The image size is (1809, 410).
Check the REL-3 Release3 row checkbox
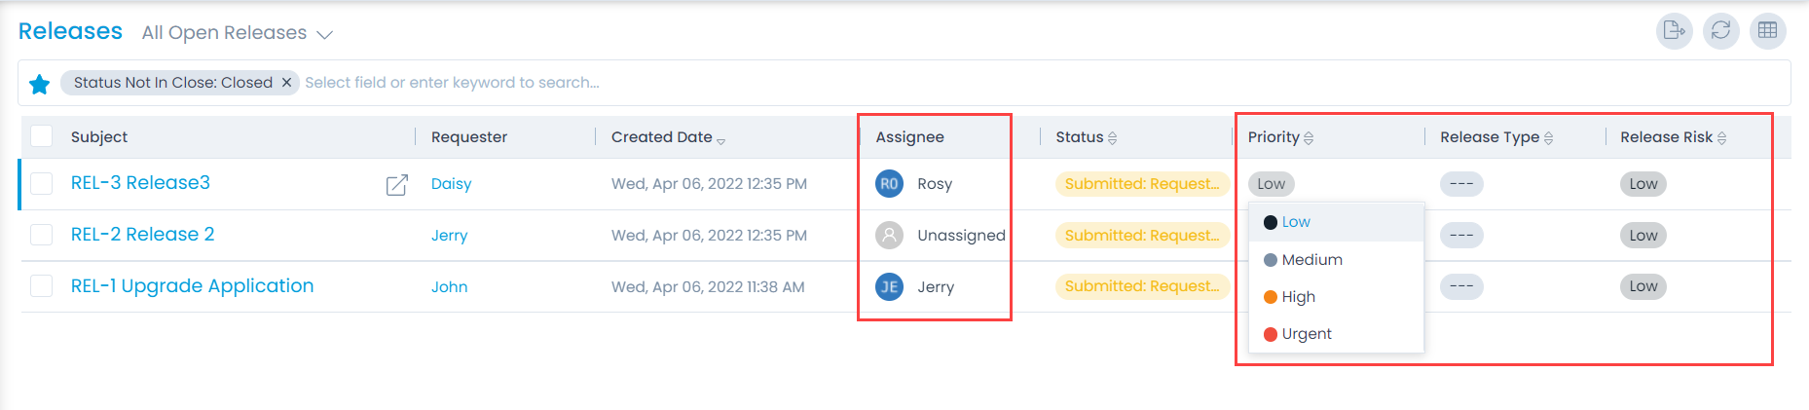pos(41,183)
